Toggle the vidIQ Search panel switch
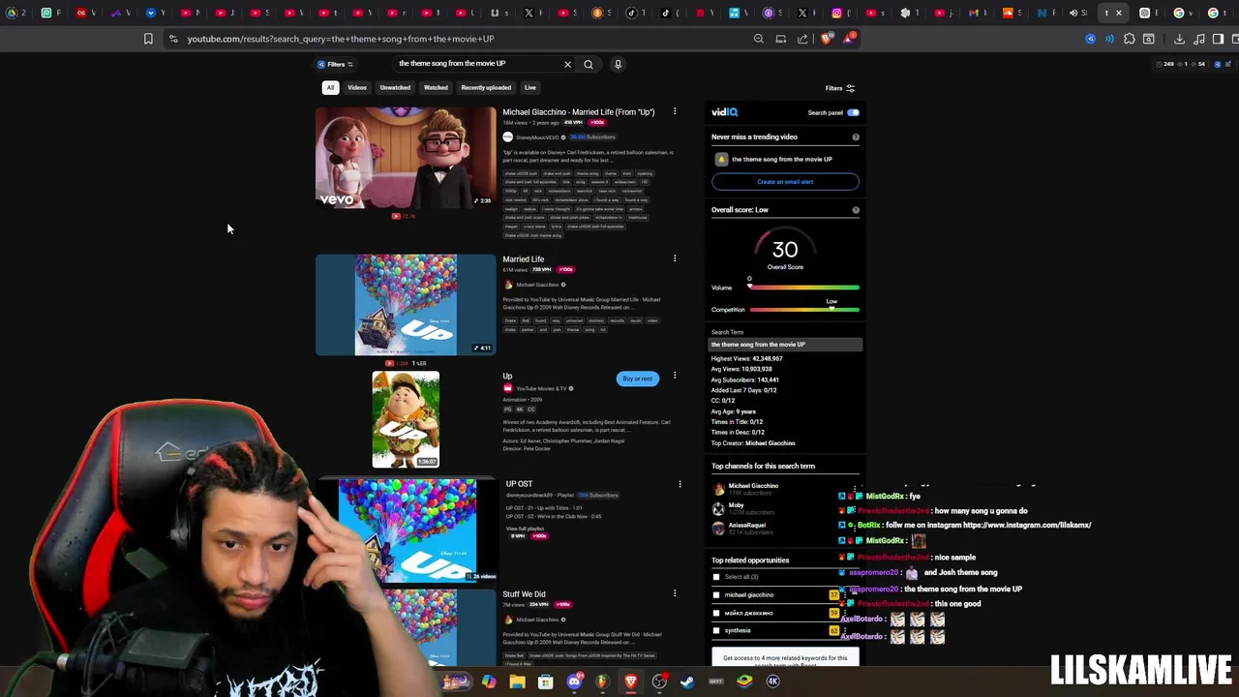This screenshot has width=1239, height=697. pos(853,112)
